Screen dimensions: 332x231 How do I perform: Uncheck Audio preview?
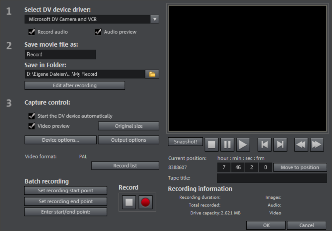[x=98, y=32]
